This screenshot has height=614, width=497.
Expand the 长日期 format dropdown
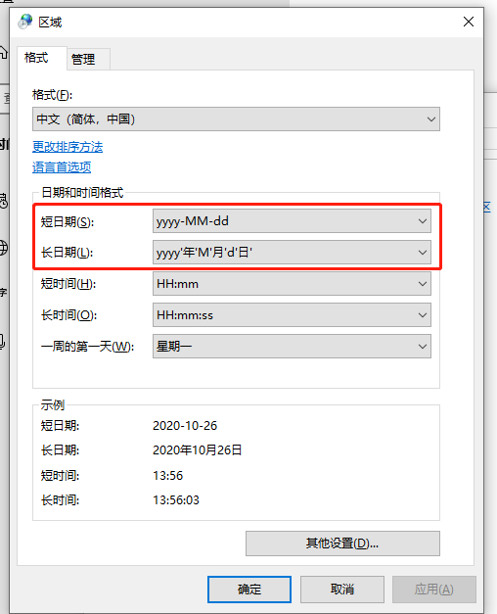click(292, 253)
